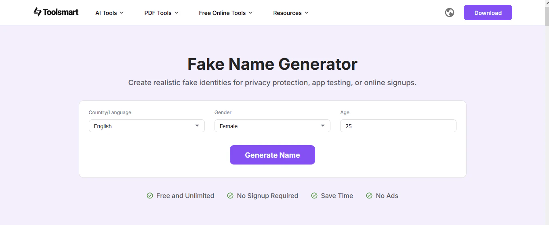Click the No Ads checkmark icon
The width and height of the screenshot is (549, 225).
369,196
